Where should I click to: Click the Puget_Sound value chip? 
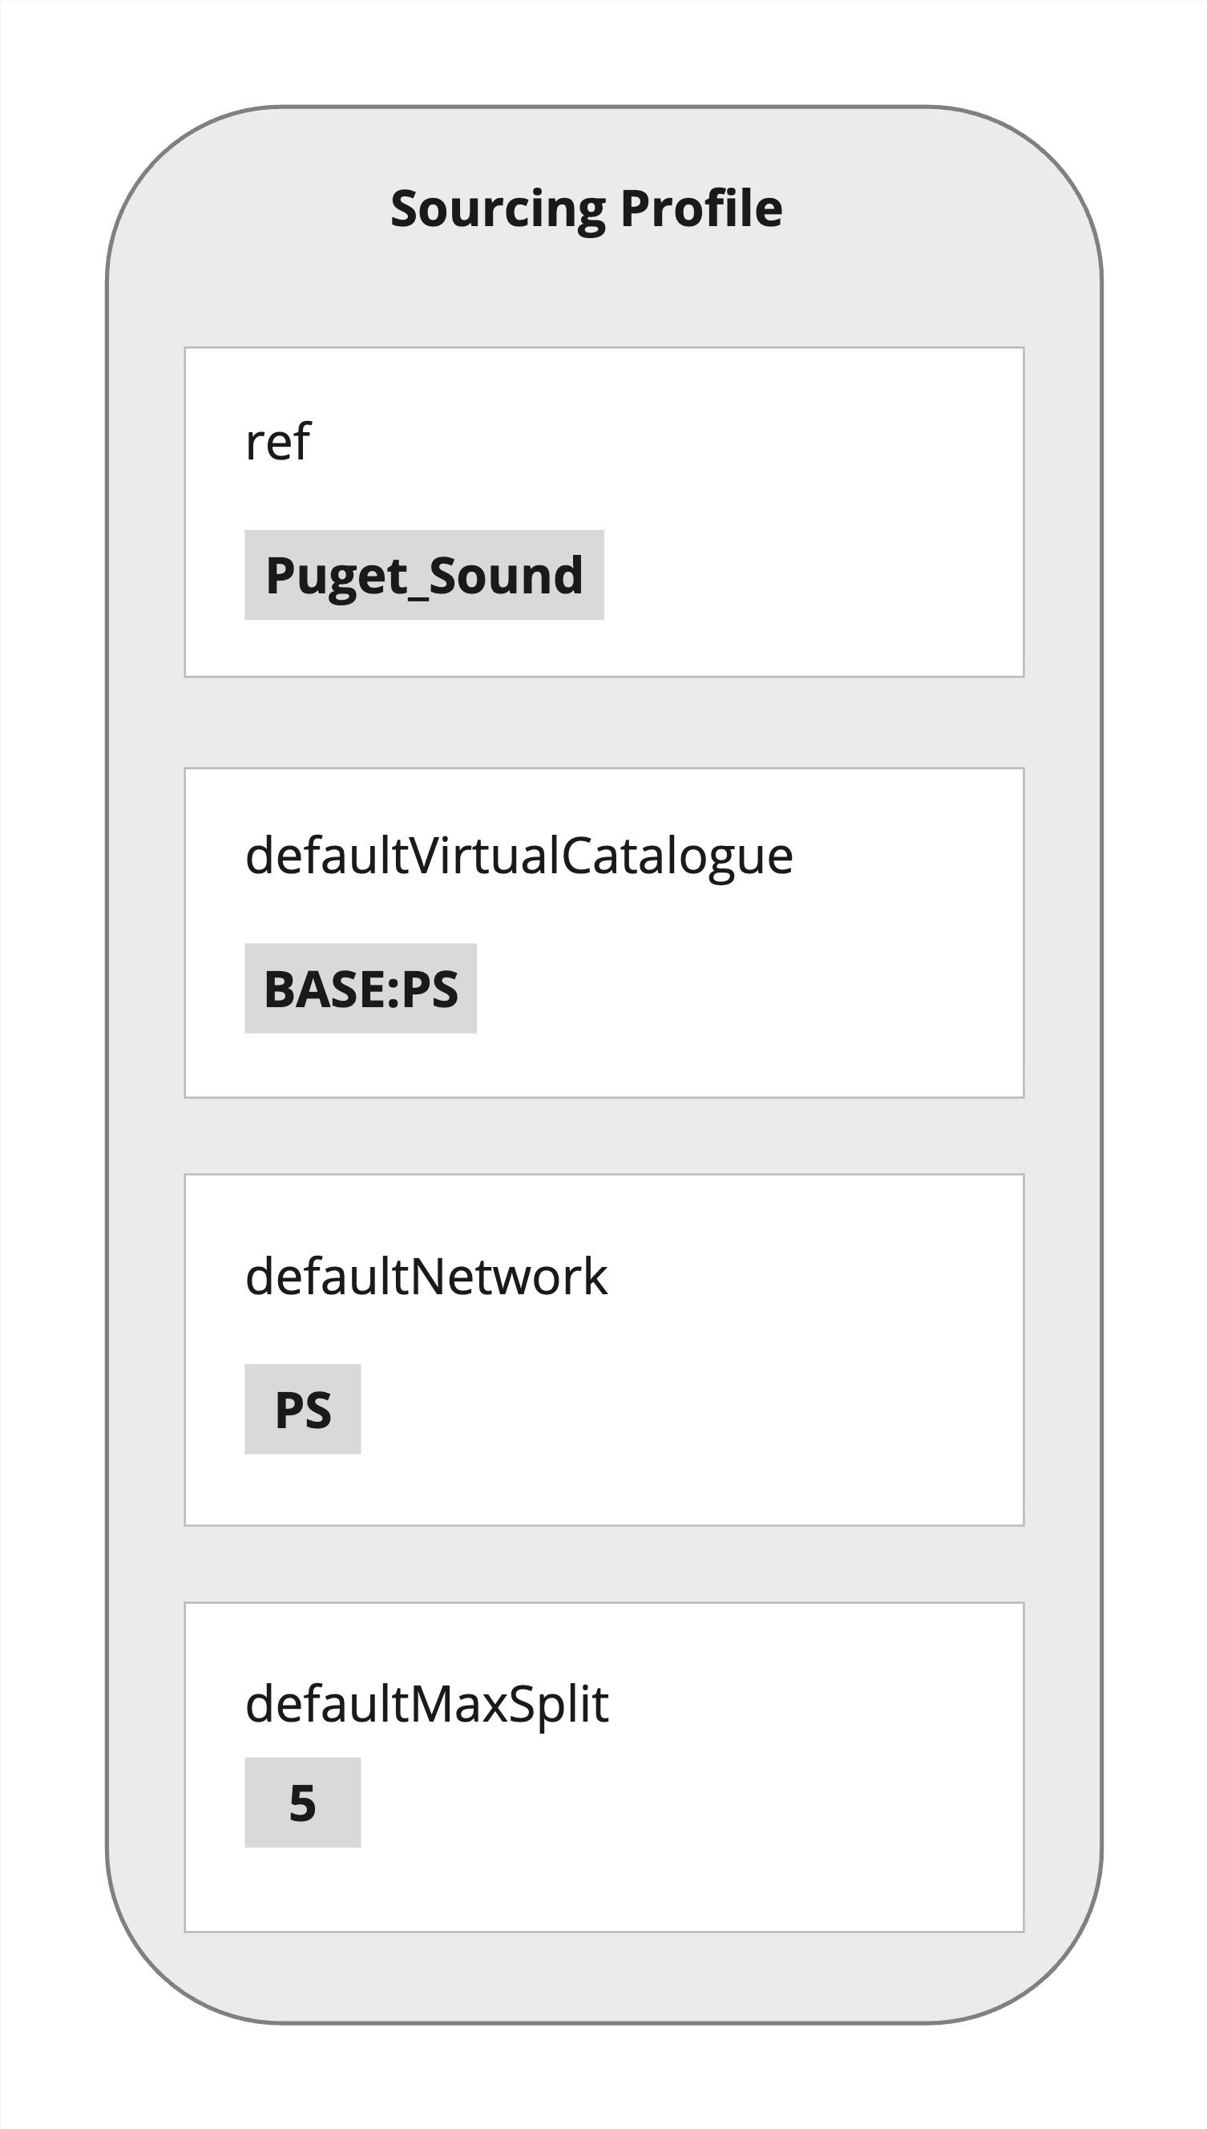click(424, 575)
